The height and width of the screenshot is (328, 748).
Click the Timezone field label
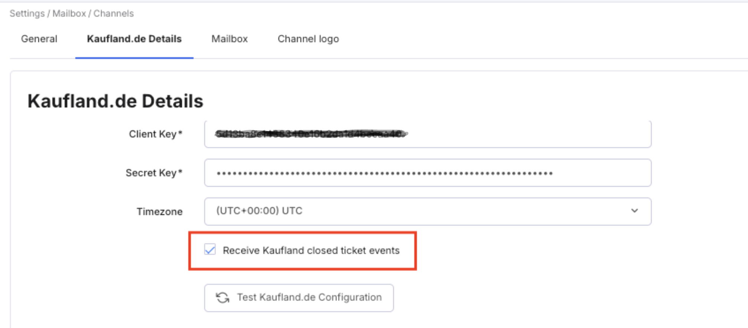pos(159,211)
